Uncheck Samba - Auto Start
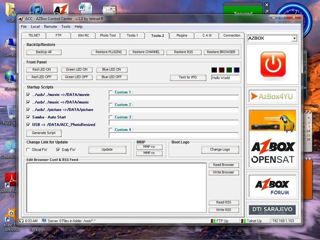The height and width of the screenshot is (240, 320). pos(28,117)
